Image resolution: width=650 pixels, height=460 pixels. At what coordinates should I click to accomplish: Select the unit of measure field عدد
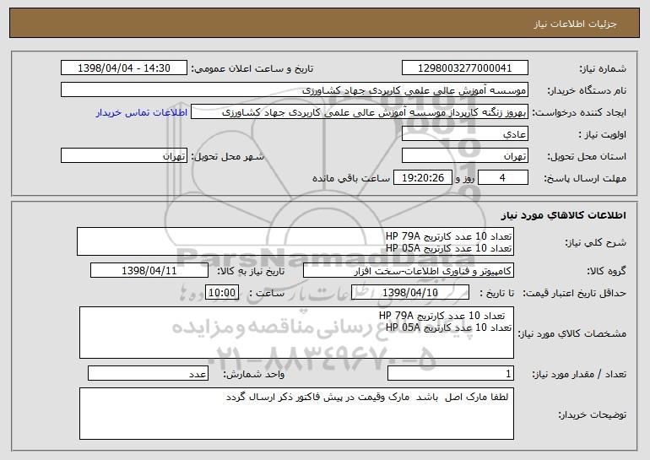tap(148, 374)
